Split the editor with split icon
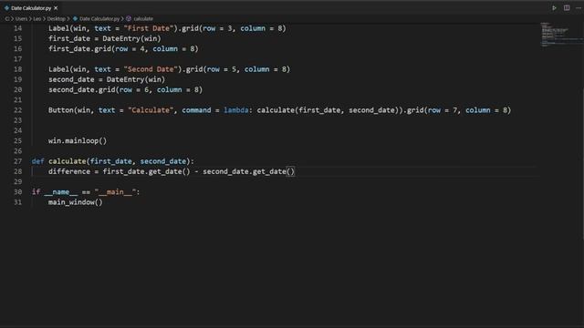584x328 pixels. (x=567, y=8)
